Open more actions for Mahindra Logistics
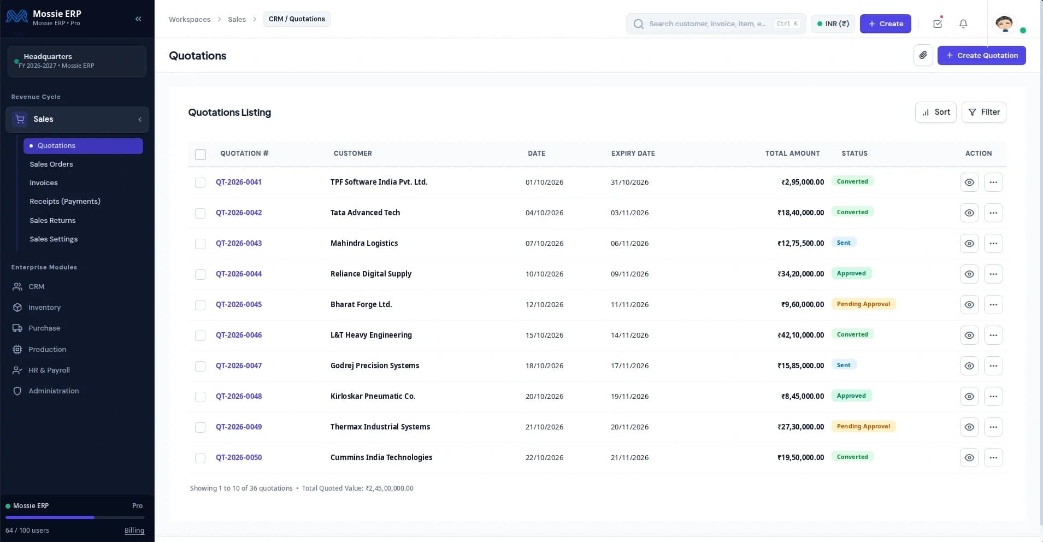1043x542 pixels. [x=993, y=243]
